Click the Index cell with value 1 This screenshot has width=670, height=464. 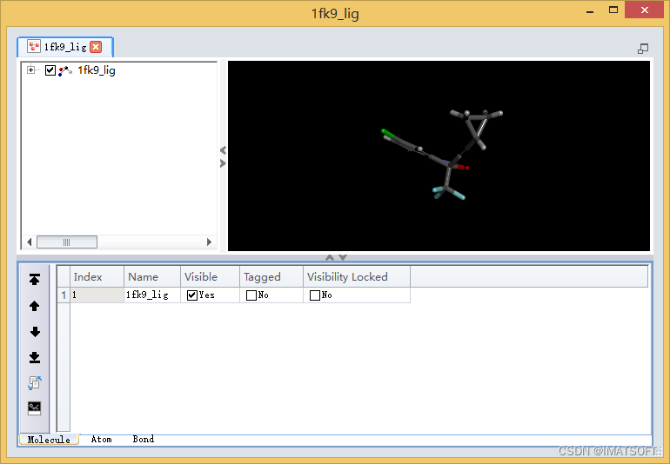click(97, 295)
